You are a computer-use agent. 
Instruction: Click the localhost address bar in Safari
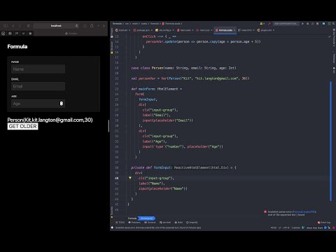[56, 26]
